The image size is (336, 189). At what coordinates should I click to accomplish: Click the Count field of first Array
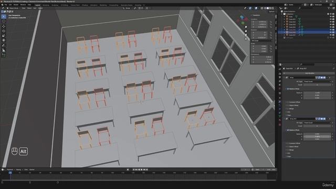click(x=317, y=85)
